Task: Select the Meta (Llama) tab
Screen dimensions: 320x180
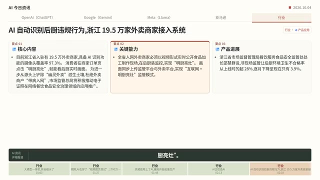Action: click(159, 17)
